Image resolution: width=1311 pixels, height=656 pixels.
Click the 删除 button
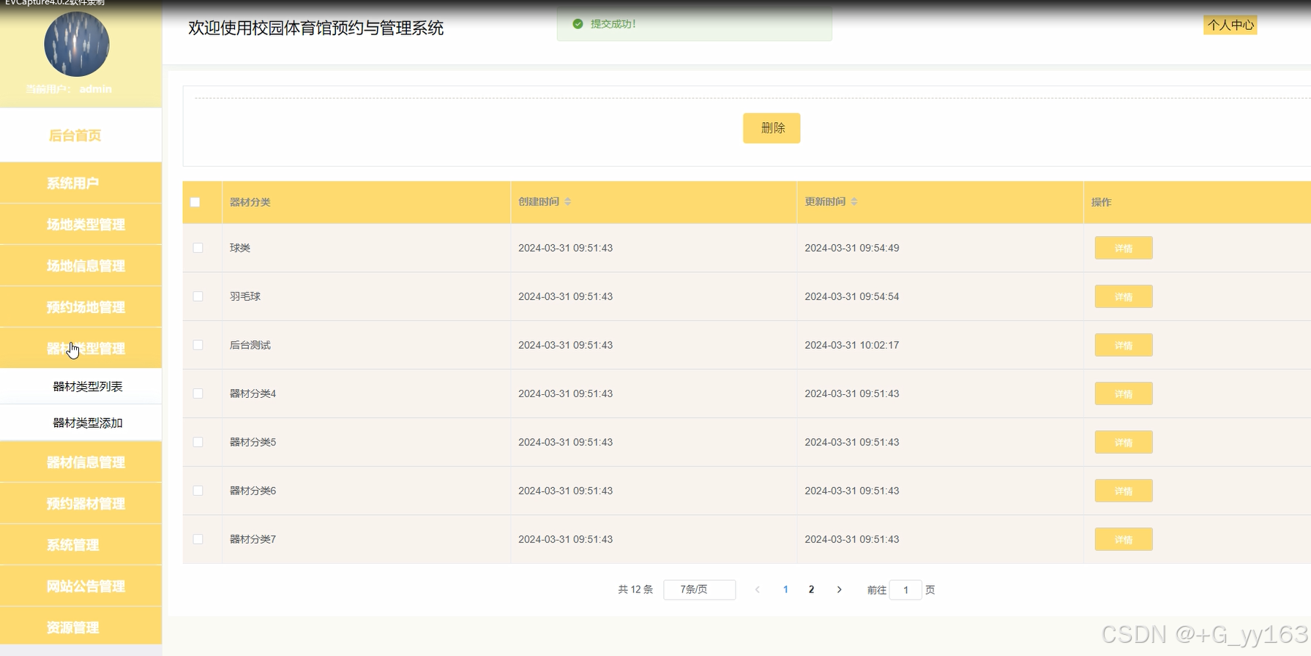(x=772, y=128)
